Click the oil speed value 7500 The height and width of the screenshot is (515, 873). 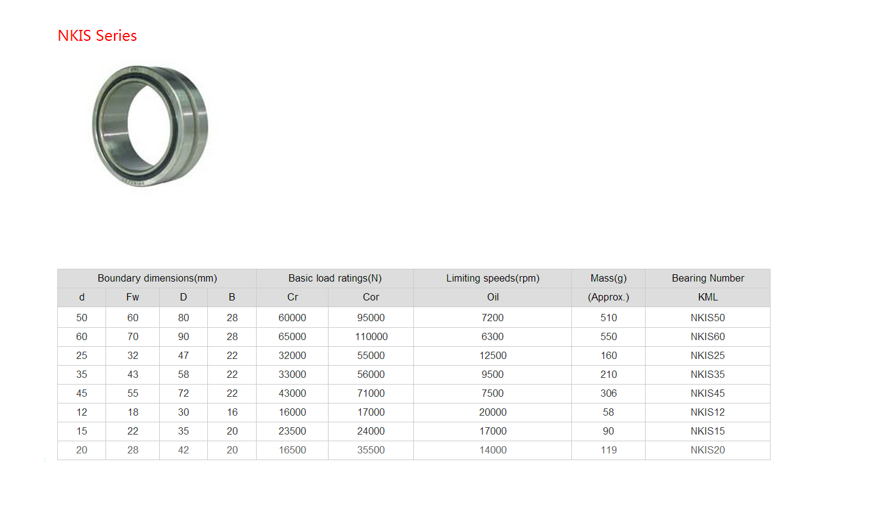point(493,394)
